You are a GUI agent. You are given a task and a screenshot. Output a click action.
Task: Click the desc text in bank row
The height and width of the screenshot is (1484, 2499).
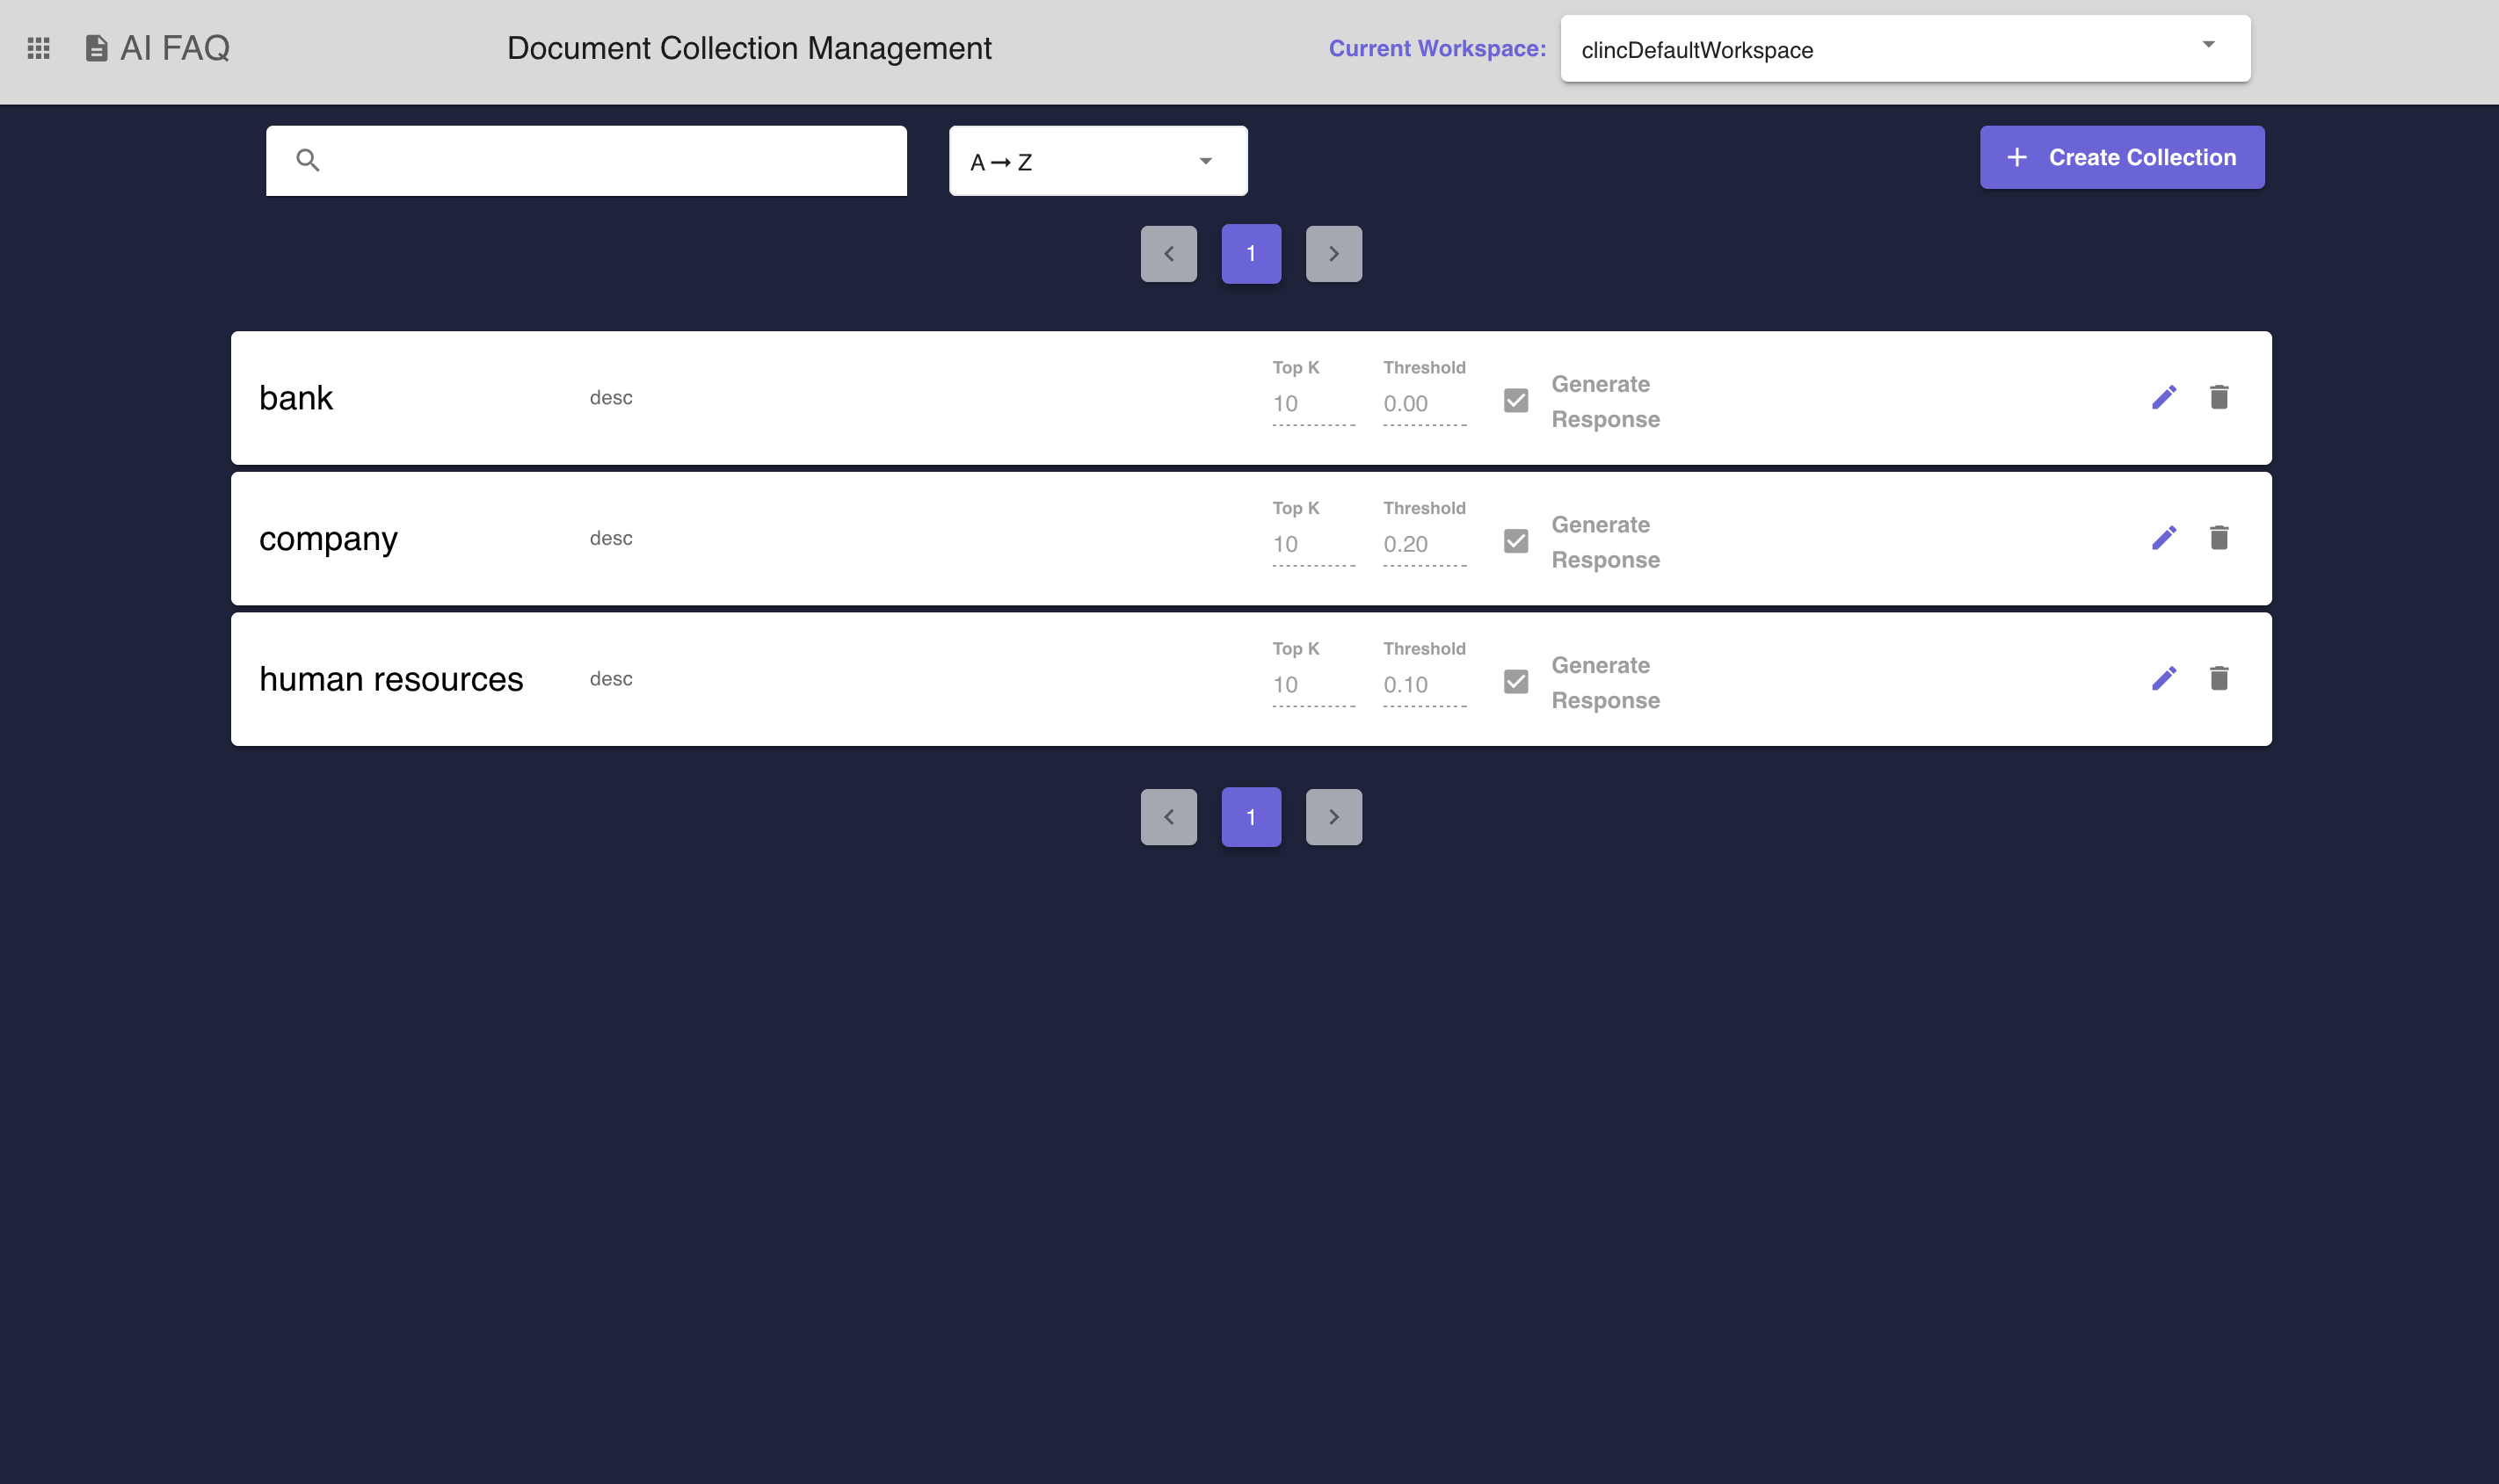pos(610,397)
